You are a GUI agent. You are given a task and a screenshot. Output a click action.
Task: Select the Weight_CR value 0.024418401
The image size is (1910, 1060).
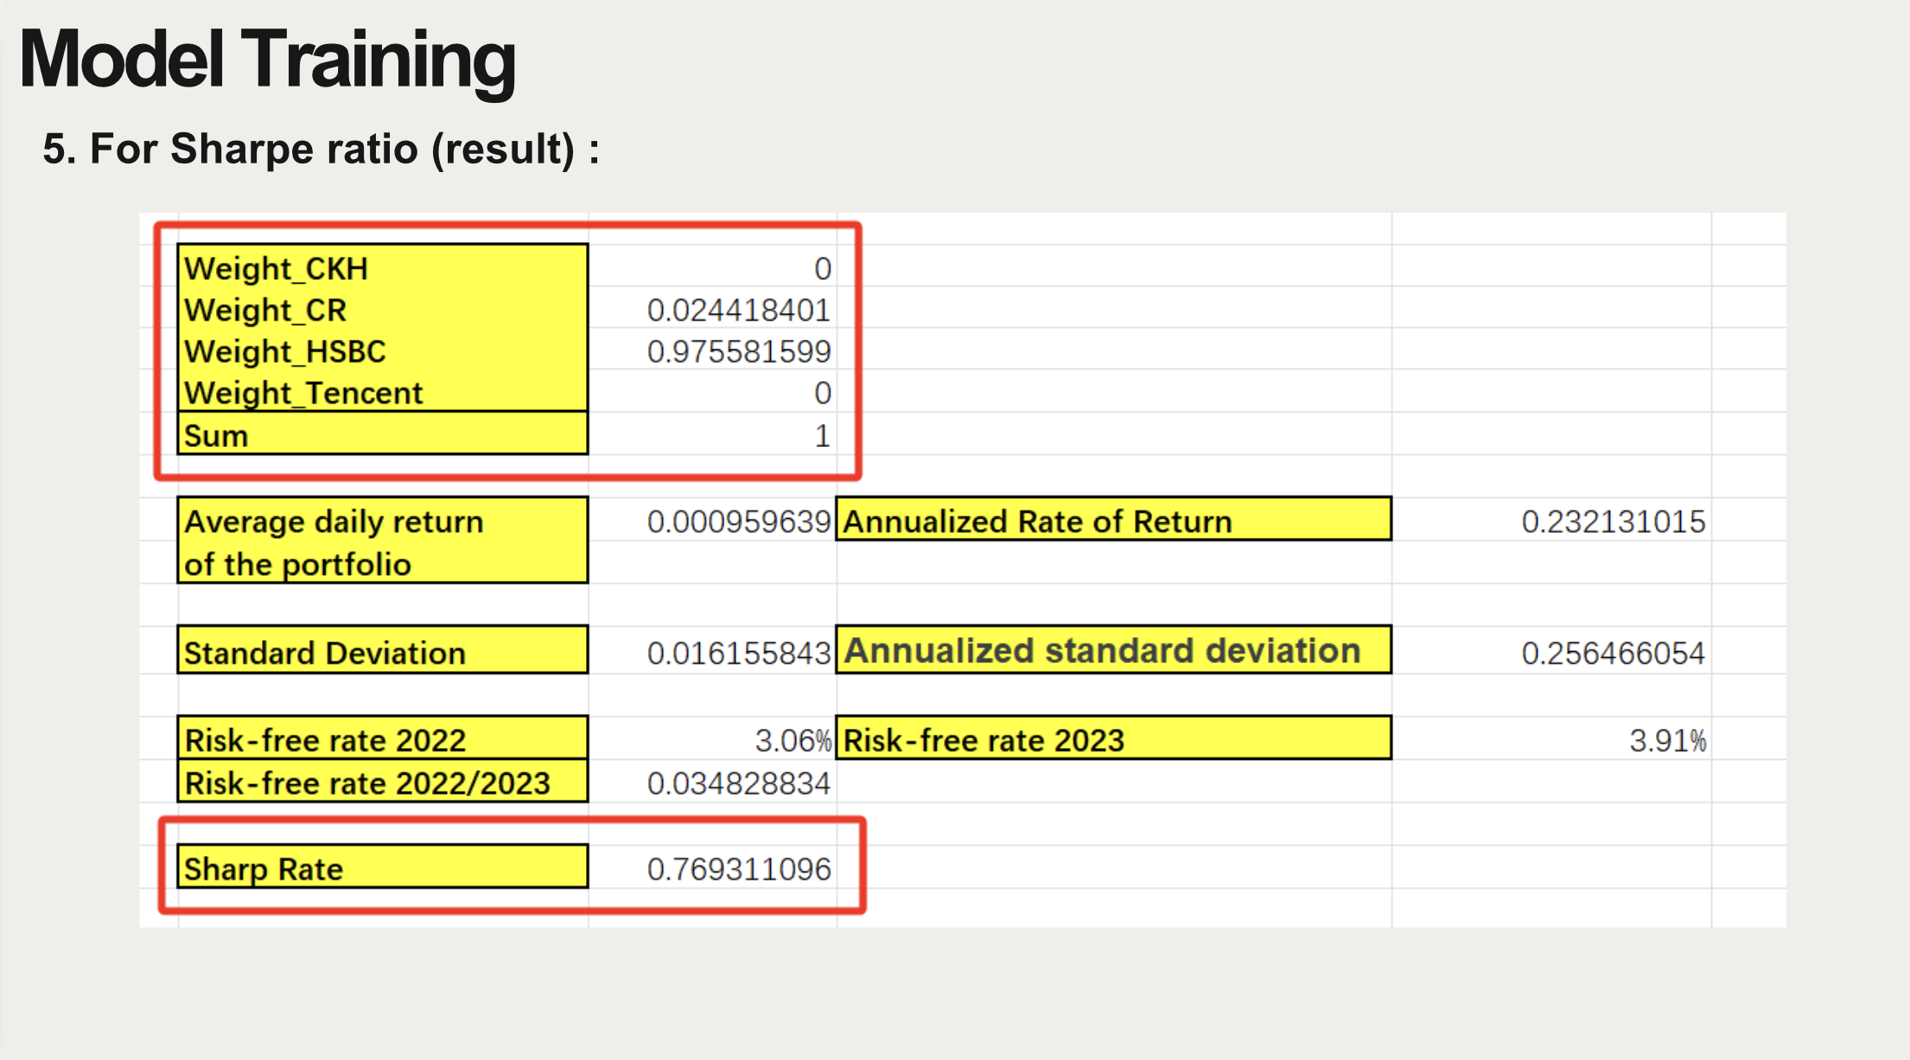tap(738, 310)
